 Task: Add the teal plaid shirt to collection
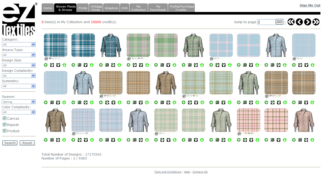coord(101,65)
